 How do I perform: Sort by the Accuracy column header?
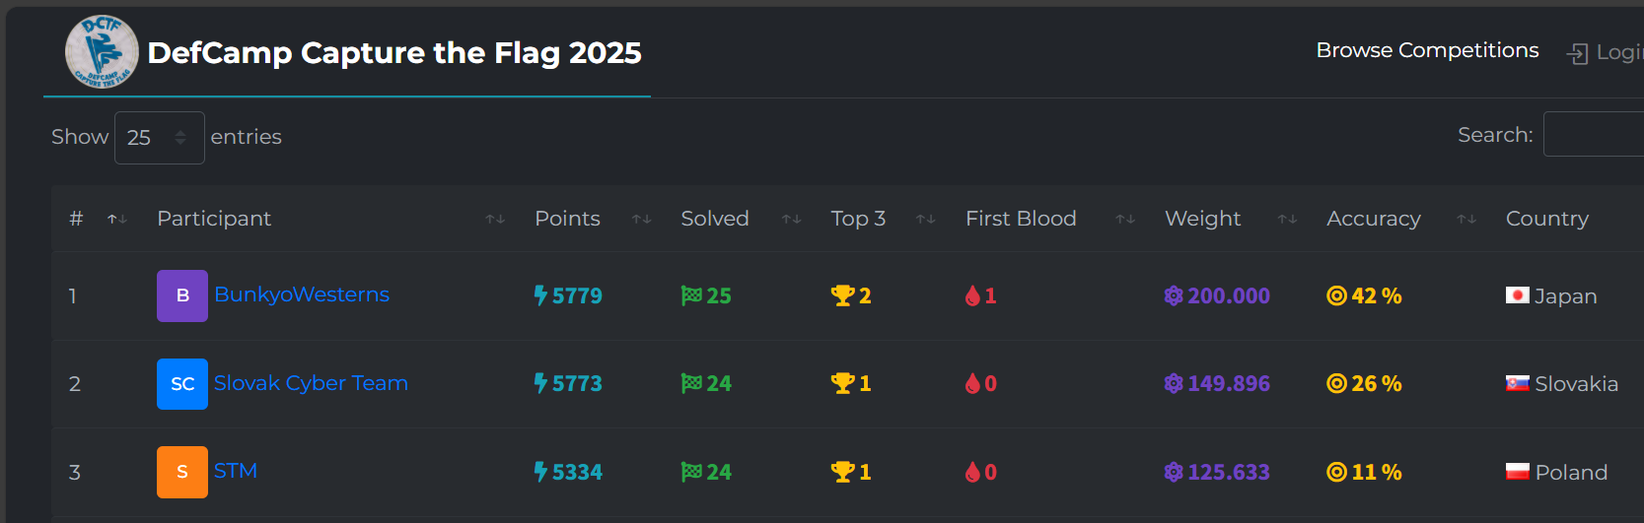[x=1373, y=219]
